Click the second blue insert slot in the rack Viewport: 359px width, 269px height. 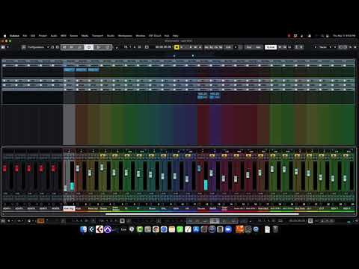pos(81,70)
